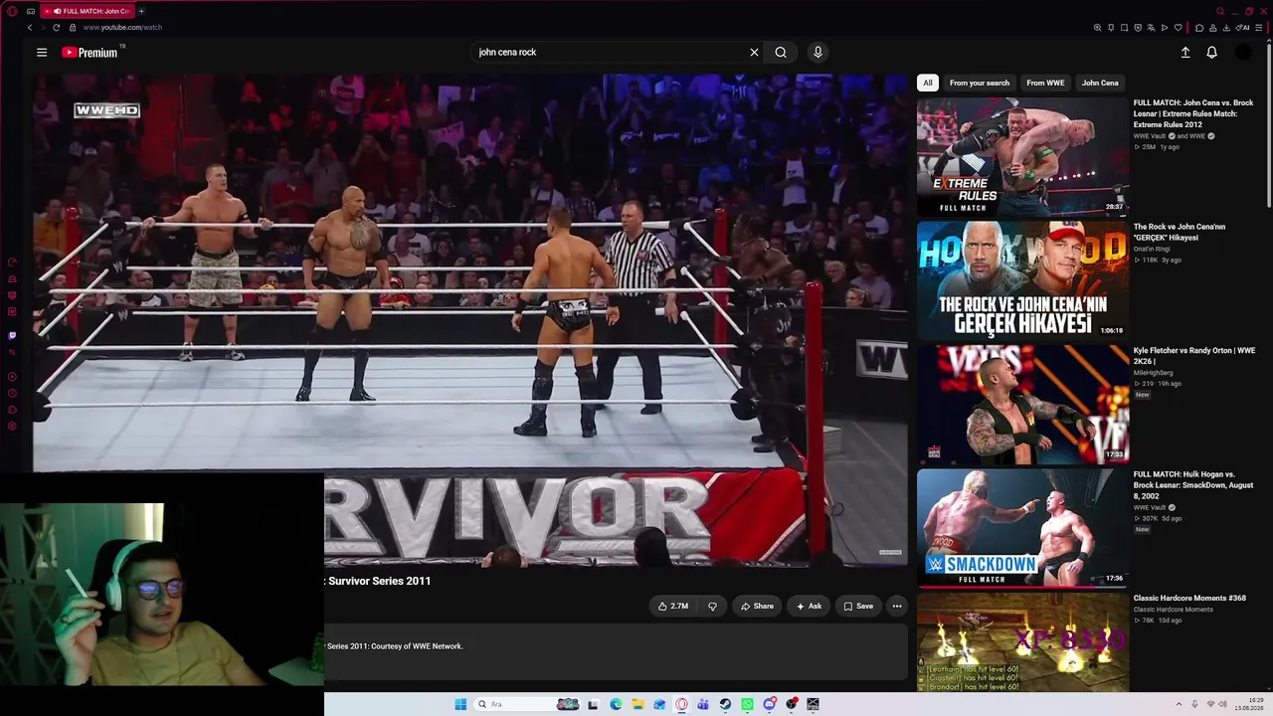Save the video to a playlist
Image resolution: width=1273 pixels, height=716 pixels.
pos(858,607)
